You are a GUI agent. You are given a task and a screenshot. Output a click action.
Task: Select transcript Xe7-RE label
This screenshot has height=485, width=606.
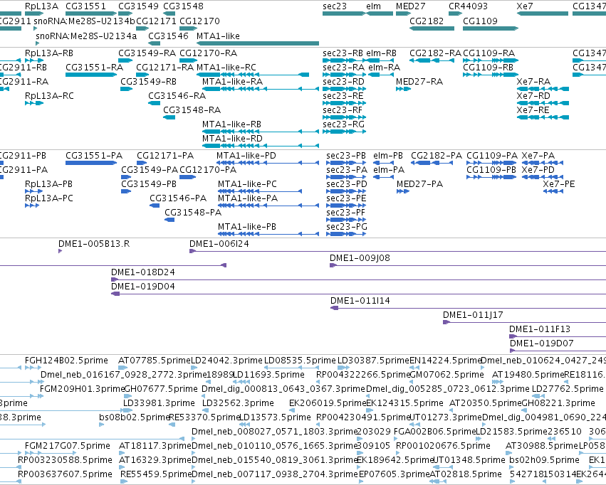click(533, 110)
